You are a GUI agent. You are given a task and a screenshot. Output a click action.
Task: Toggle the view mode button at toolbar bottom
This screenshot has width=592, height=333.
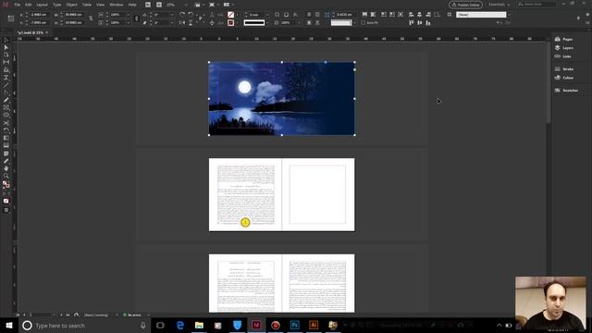(x=6, y=210)
